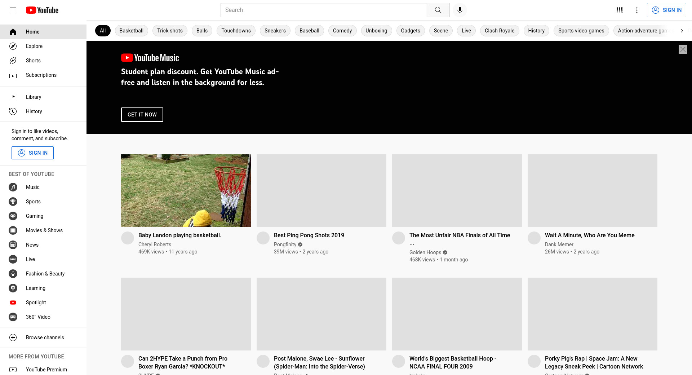
Task: Show more filter chips with arrow
Action: pos(682,31)
